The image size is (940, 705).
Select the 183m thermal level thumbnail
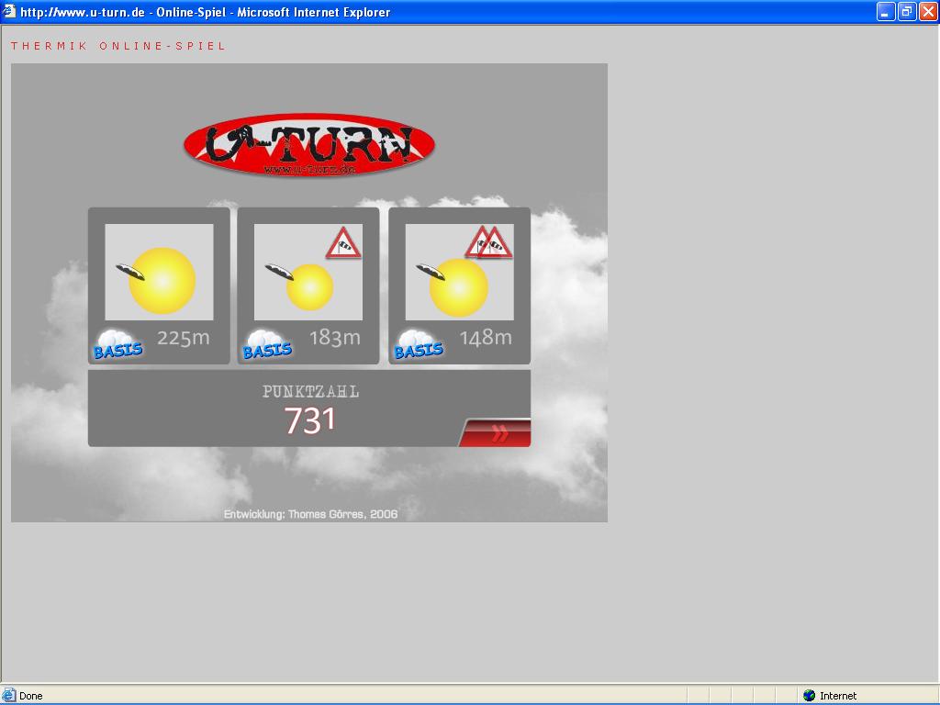tap(308, 272)
